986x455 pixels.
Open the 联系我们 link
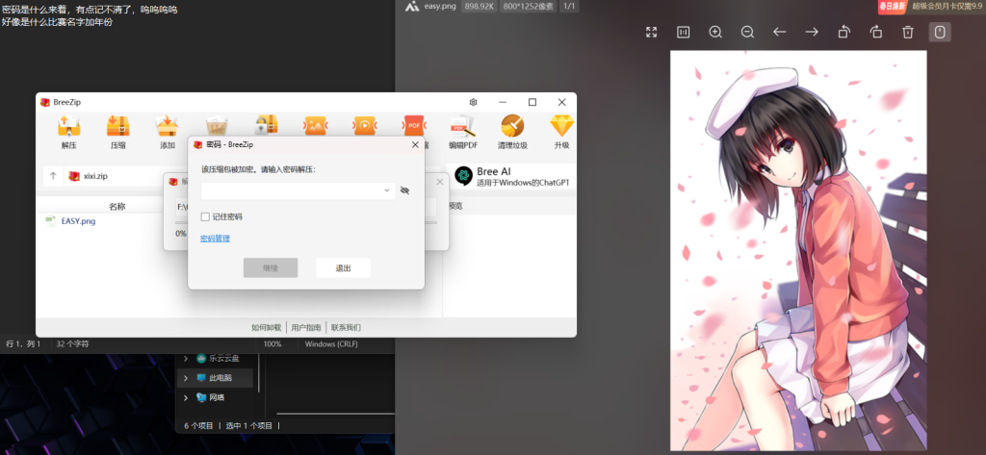point(347,327)
